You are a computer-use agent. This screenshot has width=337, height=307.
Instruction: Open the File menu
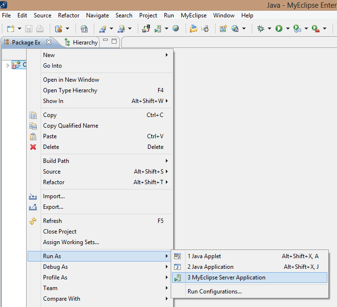click(6, 15)
